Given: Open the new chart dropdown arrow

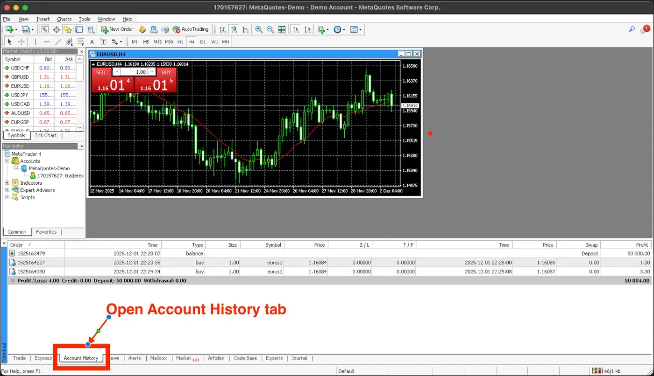Looking at the screenshot, I should point(16,29).
